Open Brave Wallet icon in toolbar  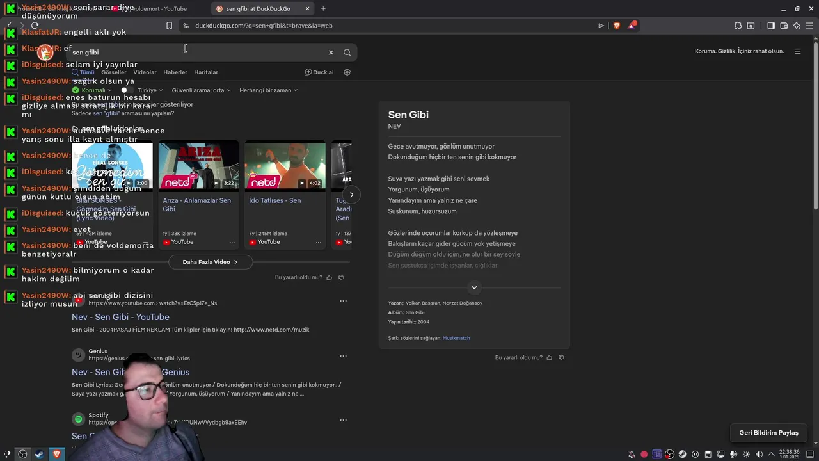point(784,26)
